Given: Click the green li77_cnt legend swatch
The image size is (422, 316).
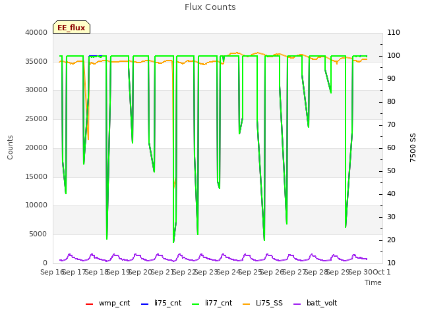Looking at the screenshot, I should [195, 304].
